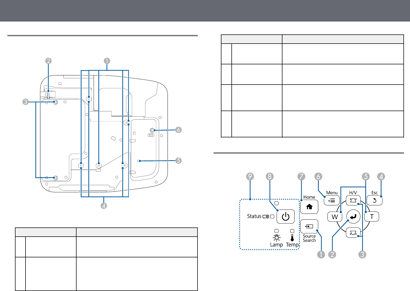Screen dimensions: 410x291
Task: Click the 'Status' label text
Action: click(254, 216)
